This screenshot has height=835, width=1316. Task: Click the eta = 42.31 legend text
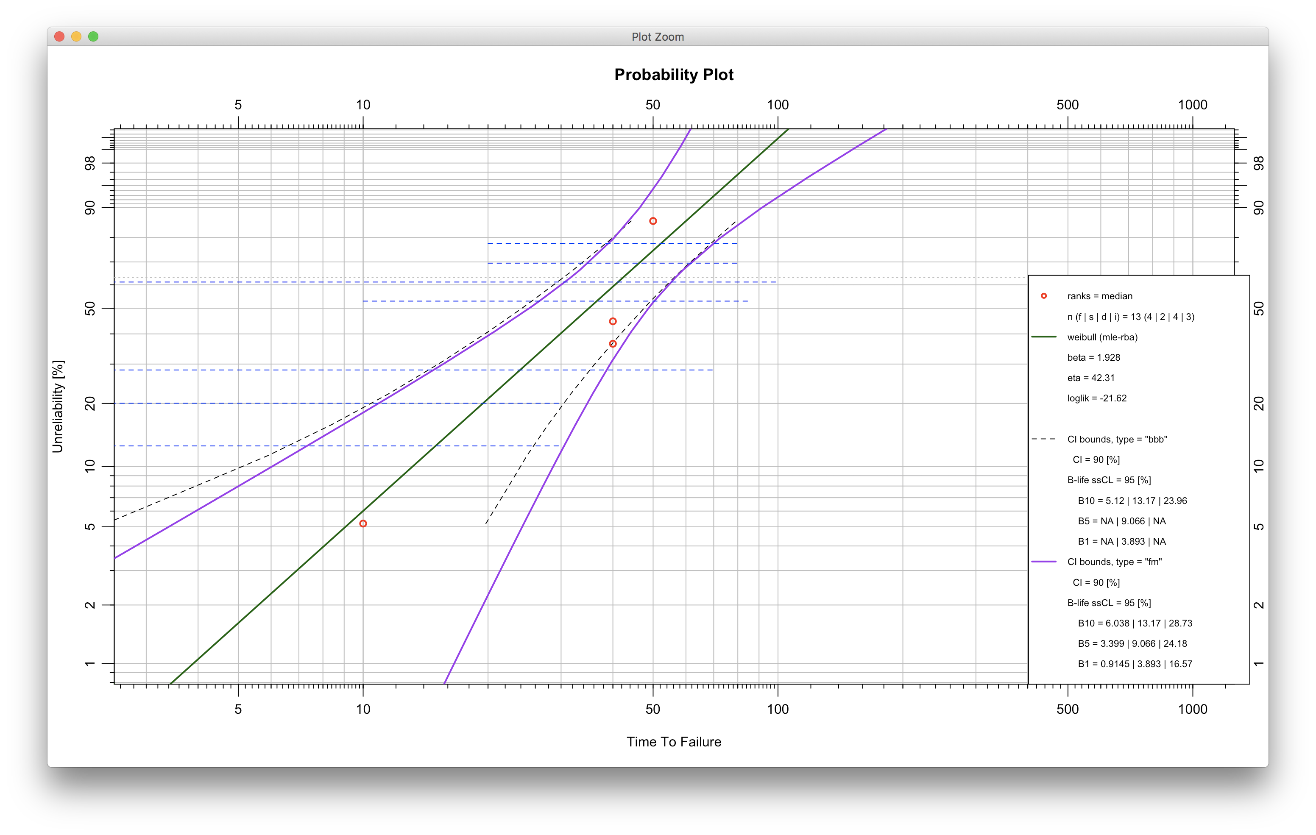coord(1090,378)
